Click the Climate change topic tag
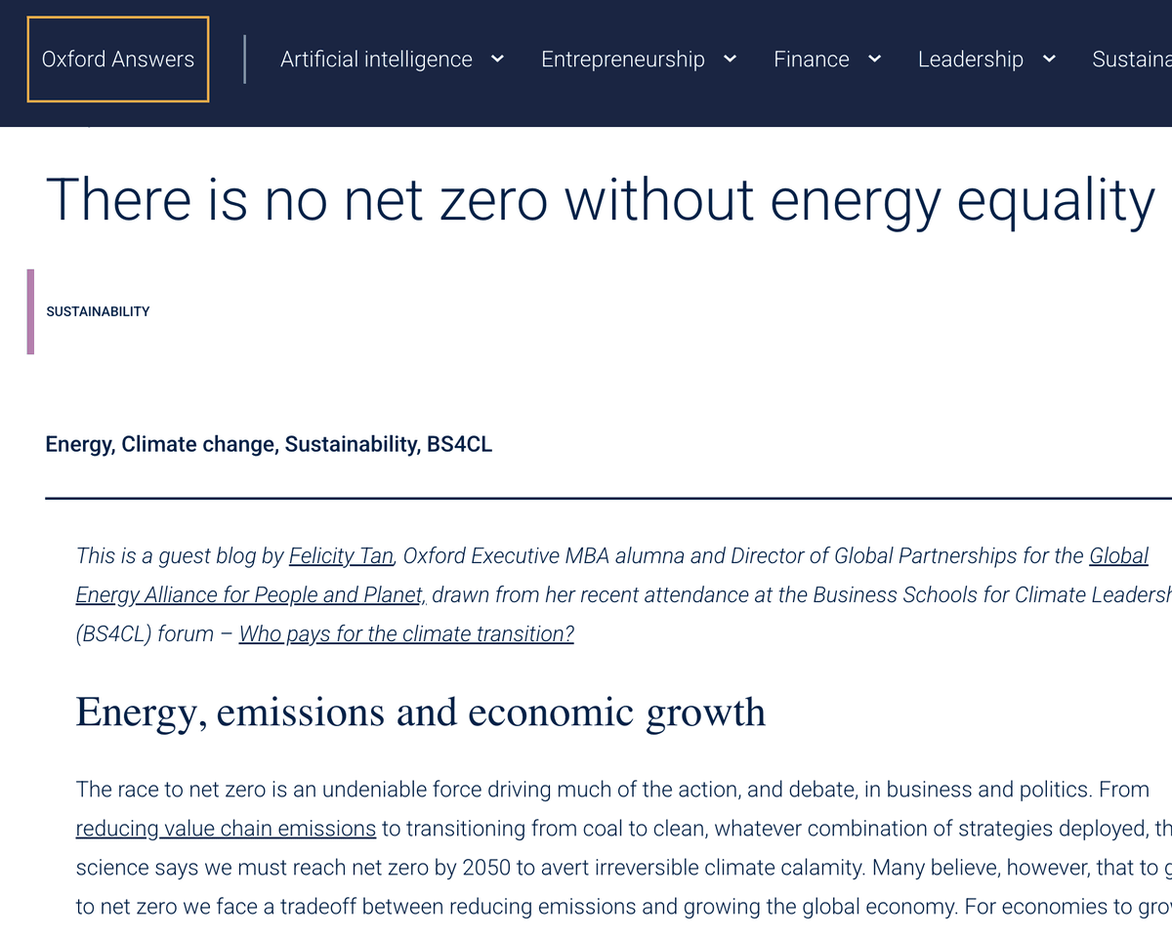Viewport: 1172px width, 936px height. click(x=198, y=445)
